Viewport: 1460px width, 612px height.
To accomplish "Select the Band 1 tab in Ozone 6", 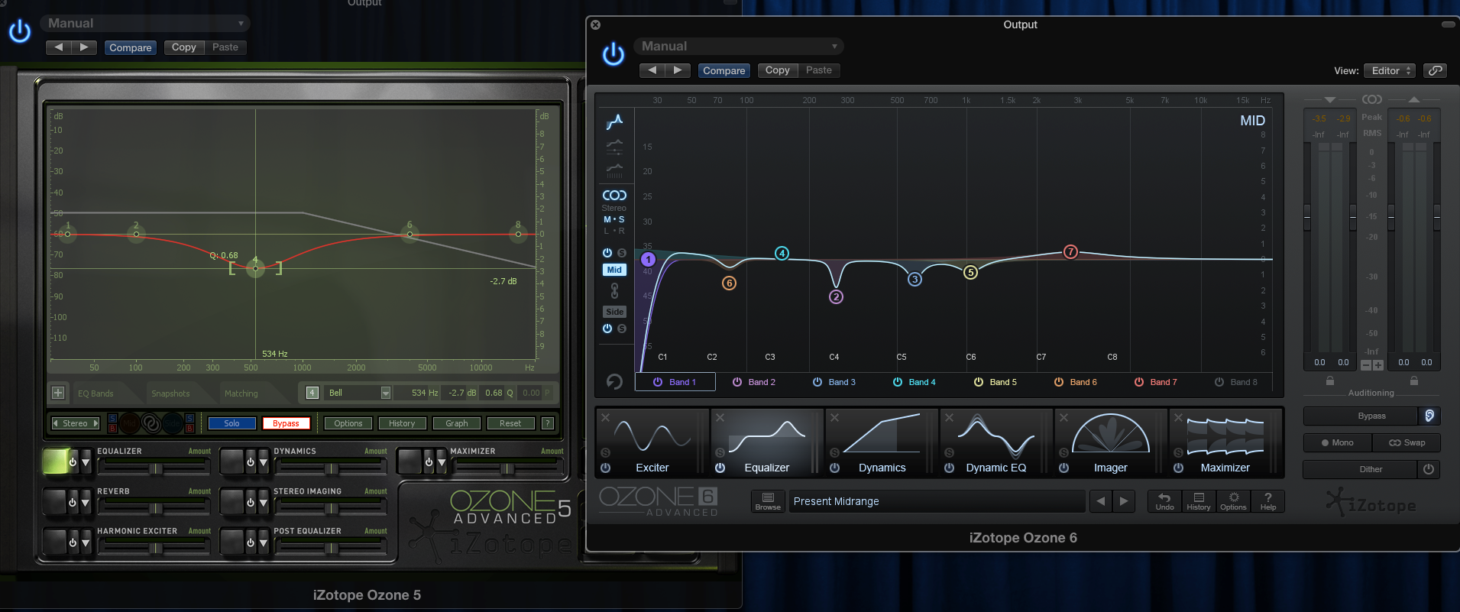I will pyautogui.click(x=675, y=382).
